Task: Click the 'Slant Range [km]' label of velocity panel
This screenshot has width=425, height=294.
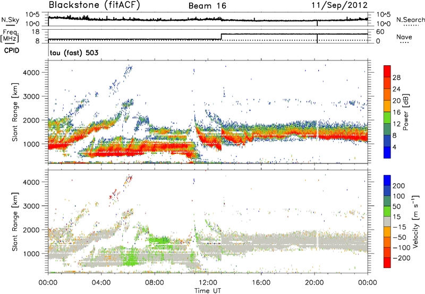Action: coord(15,221)
